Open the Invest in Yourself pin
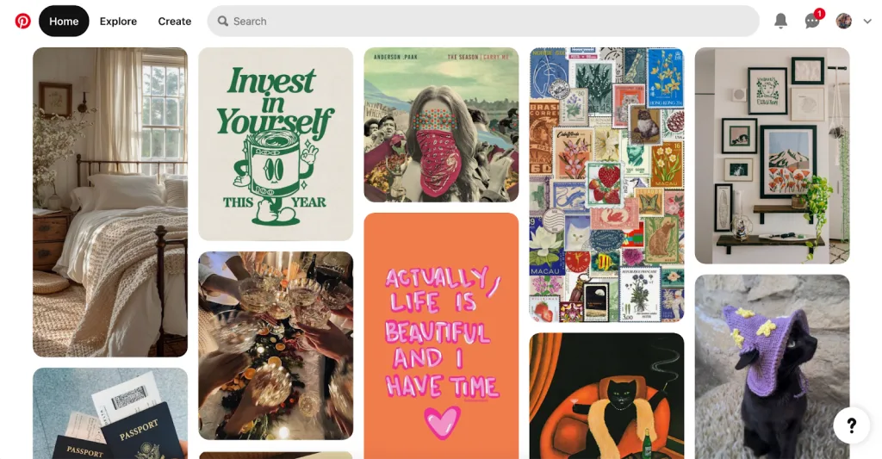882x459 pixels. [276, 144]
